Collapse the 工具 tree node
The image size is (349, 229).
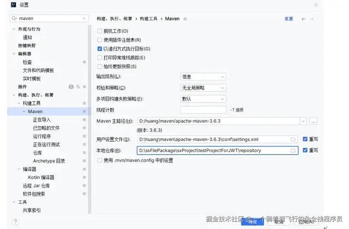(14, 202)
